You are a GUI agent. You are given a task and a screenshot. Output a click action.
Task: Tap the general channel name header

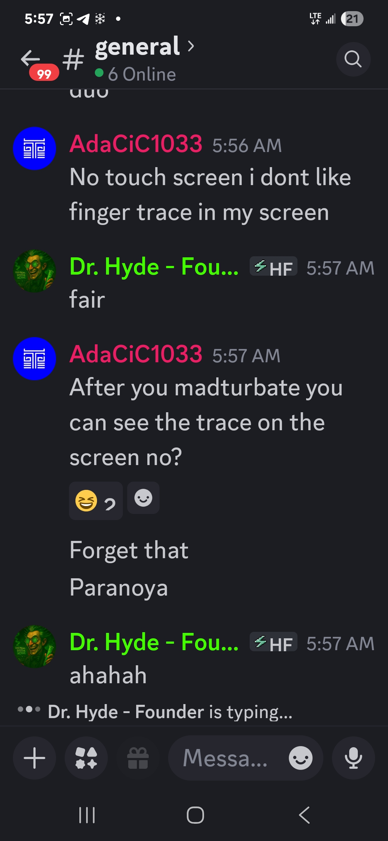coord(137,46)
